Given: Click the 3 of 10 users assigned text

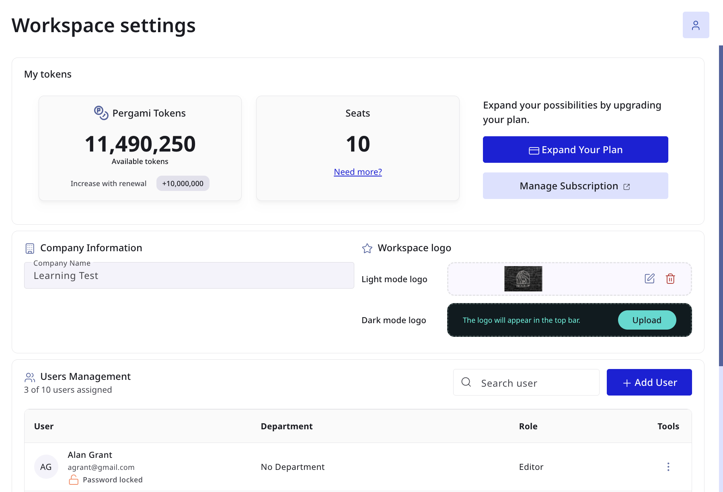Looking at the screenshot, I should click(68, 389).
